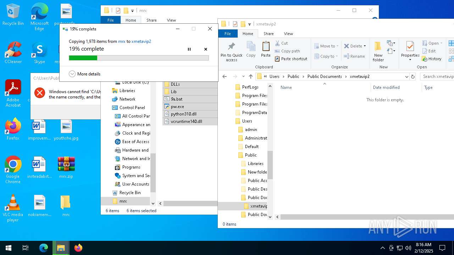The width and height of the screenshot is (454, 255).
Task: Open Firefox from the taskbar
Action: point(78,248)
